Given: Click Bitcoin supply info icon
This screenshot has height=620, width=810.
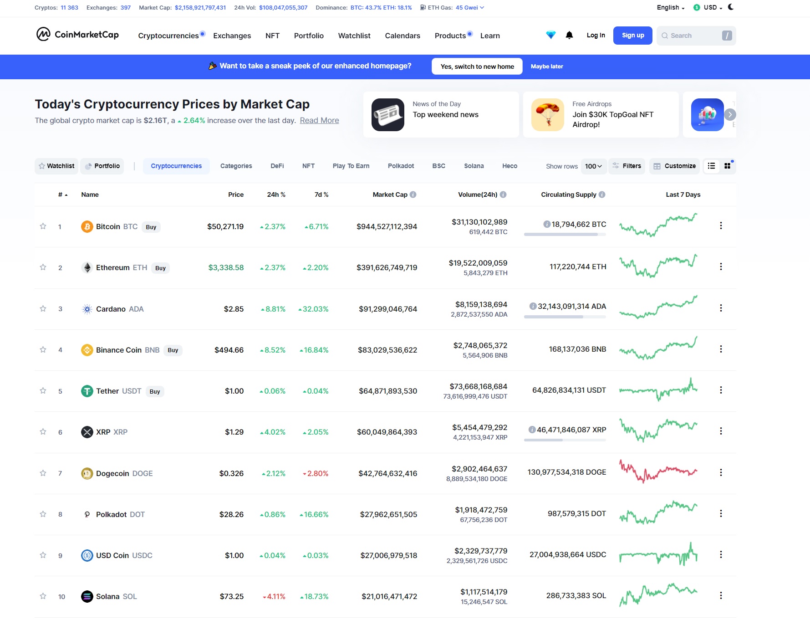Looking at the screenshot, I should point(547,224).
